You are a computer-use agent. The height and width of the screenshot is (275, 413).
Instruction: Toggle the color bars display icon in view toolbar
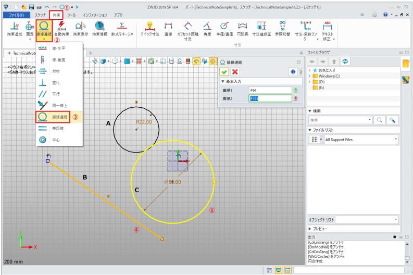(188, 61)
